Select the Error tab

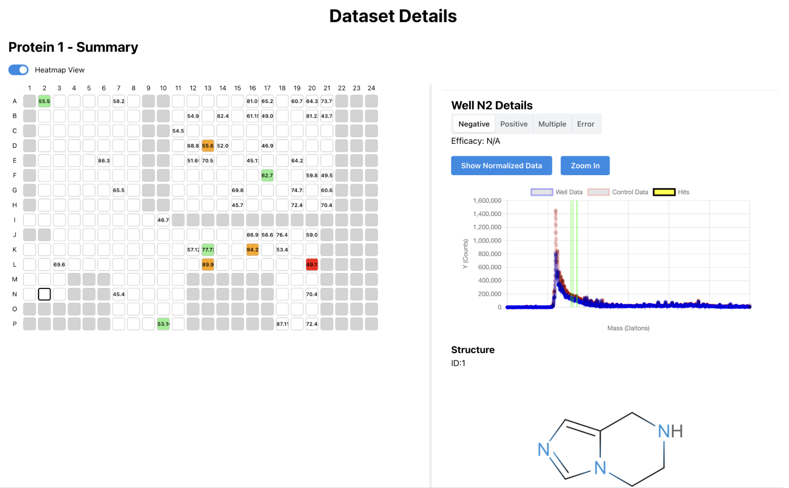coord(586,124)
